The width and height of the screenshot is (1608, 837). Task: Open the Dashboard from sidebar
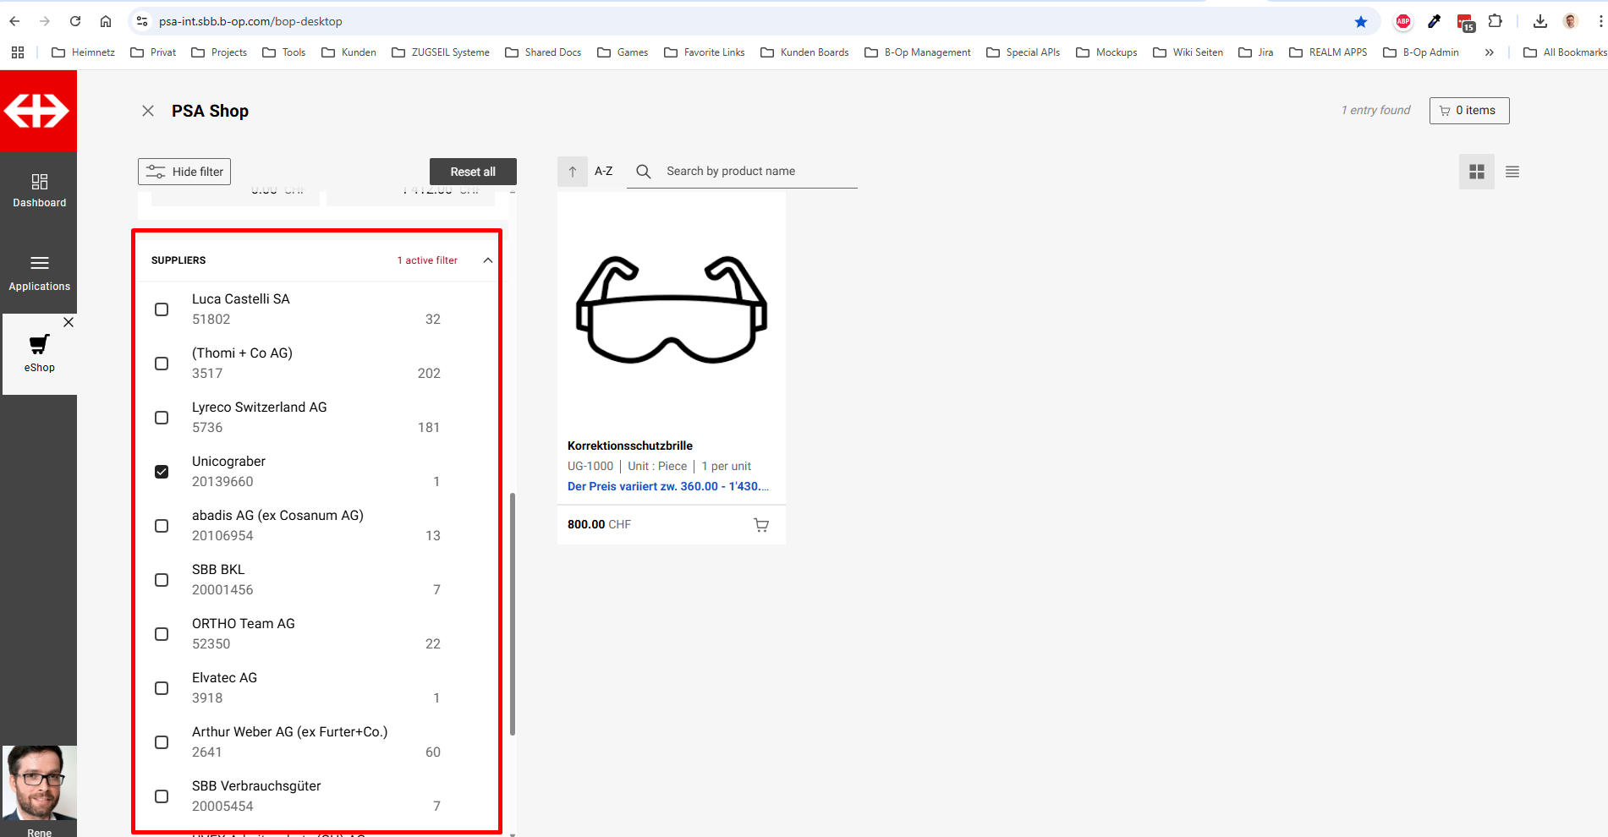[x=39, y=191]
